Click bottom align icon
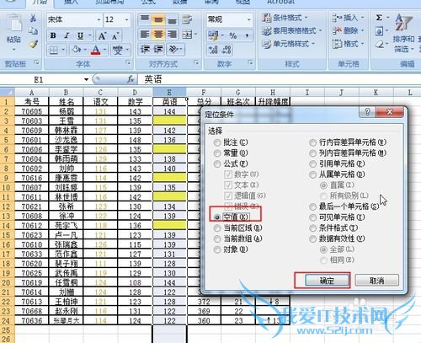The width and height of the screenshot is (421, 343). [x=172, y=20]
